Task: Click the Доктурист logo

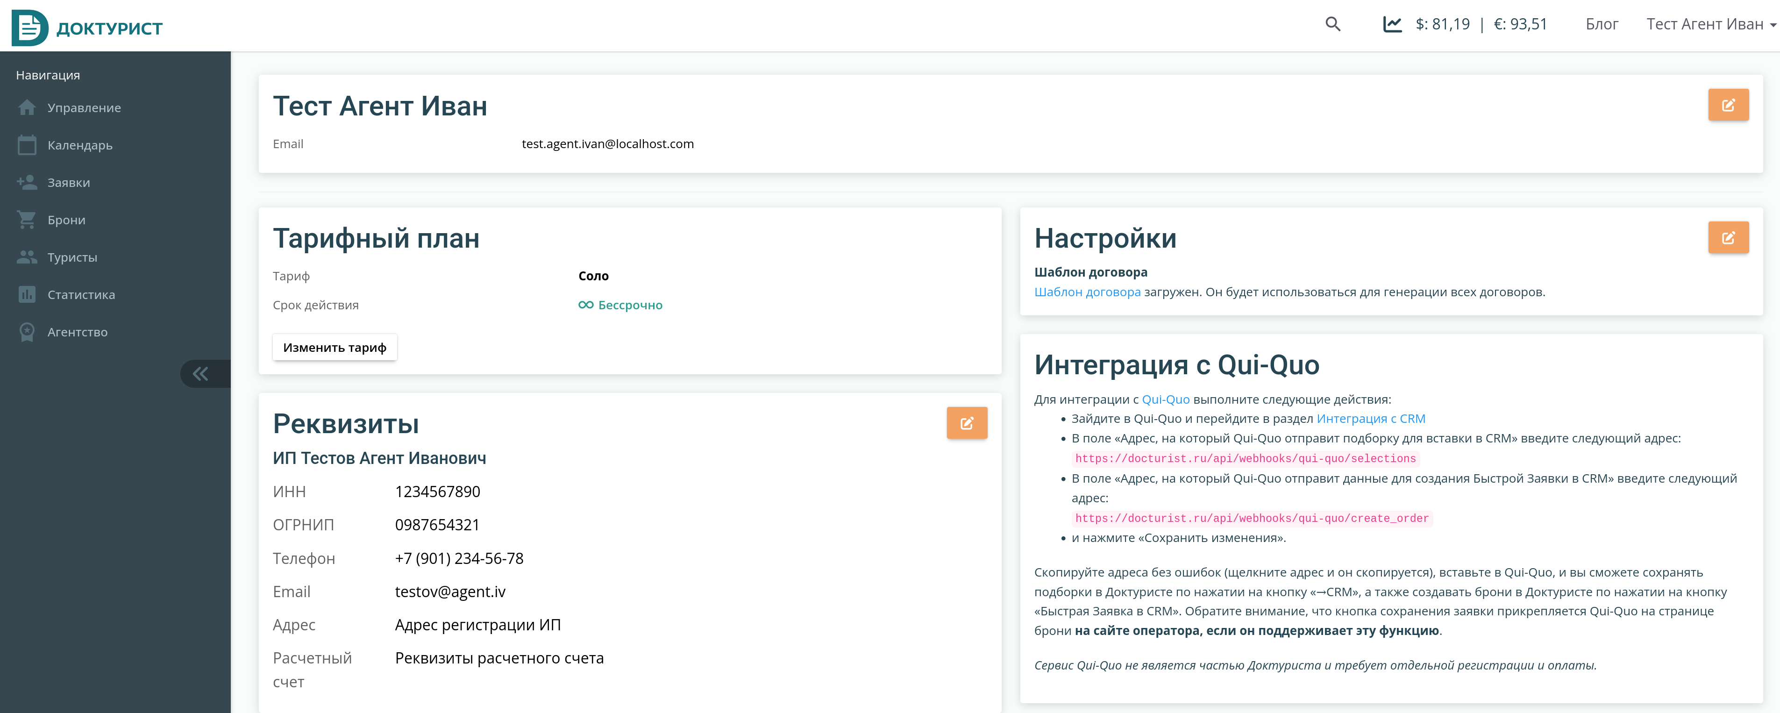Action: (x=87, y=28)
